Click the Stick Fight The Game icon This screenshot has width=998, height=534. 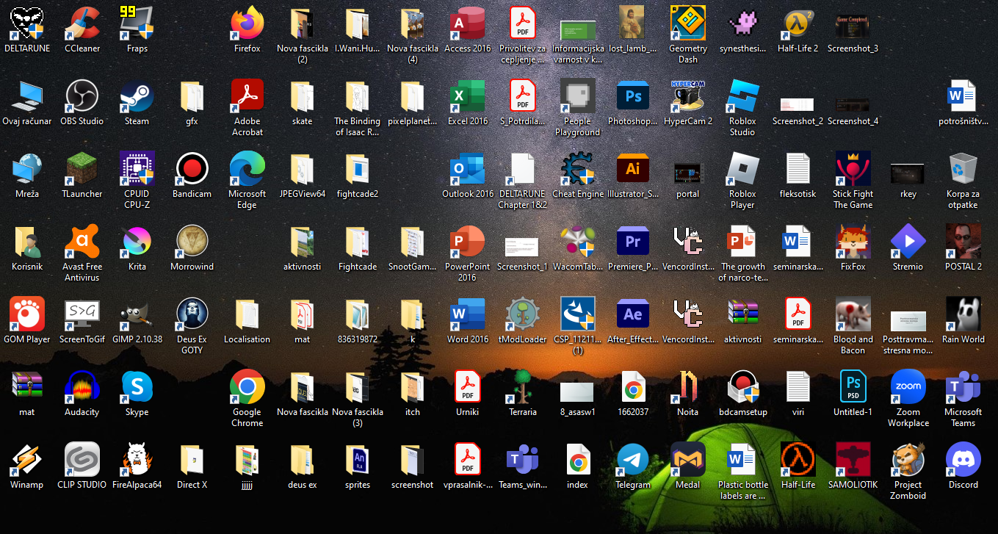853,170
